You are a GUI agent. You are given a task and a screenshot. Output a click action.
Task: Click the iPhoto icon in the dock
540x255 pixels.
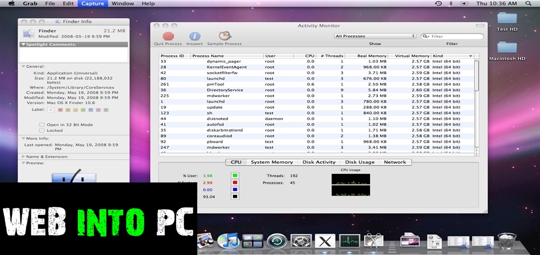206,241
